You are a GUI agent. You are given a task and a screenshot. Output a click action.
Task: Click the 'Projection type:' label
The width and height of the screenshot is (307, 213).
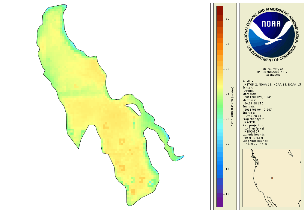253,119
